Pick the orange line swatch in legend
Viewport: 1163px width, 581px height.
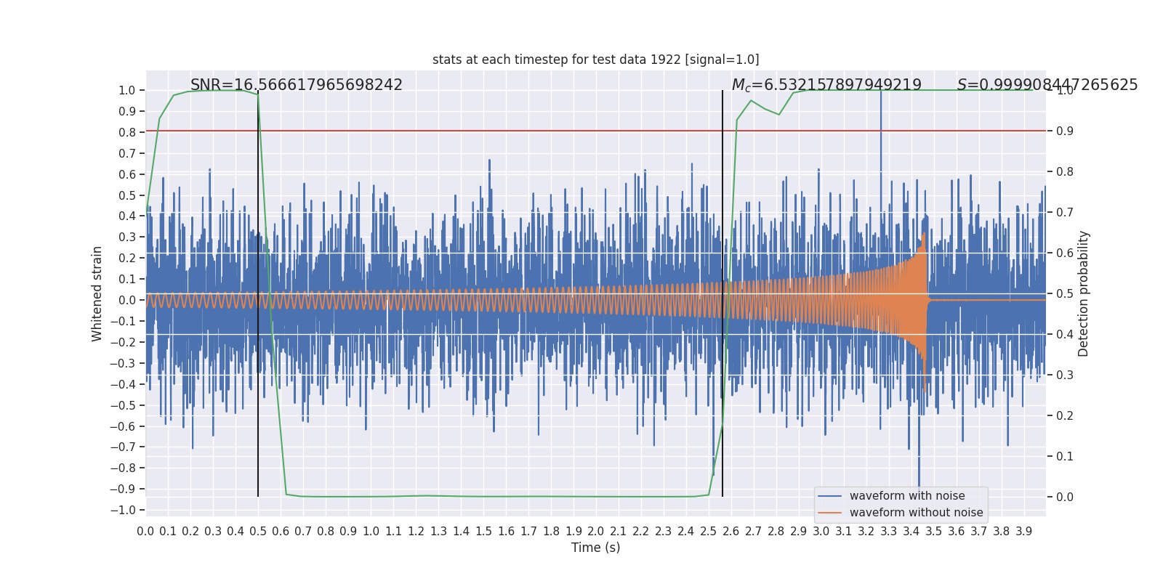pyautogui.click(x=829, y=513)
